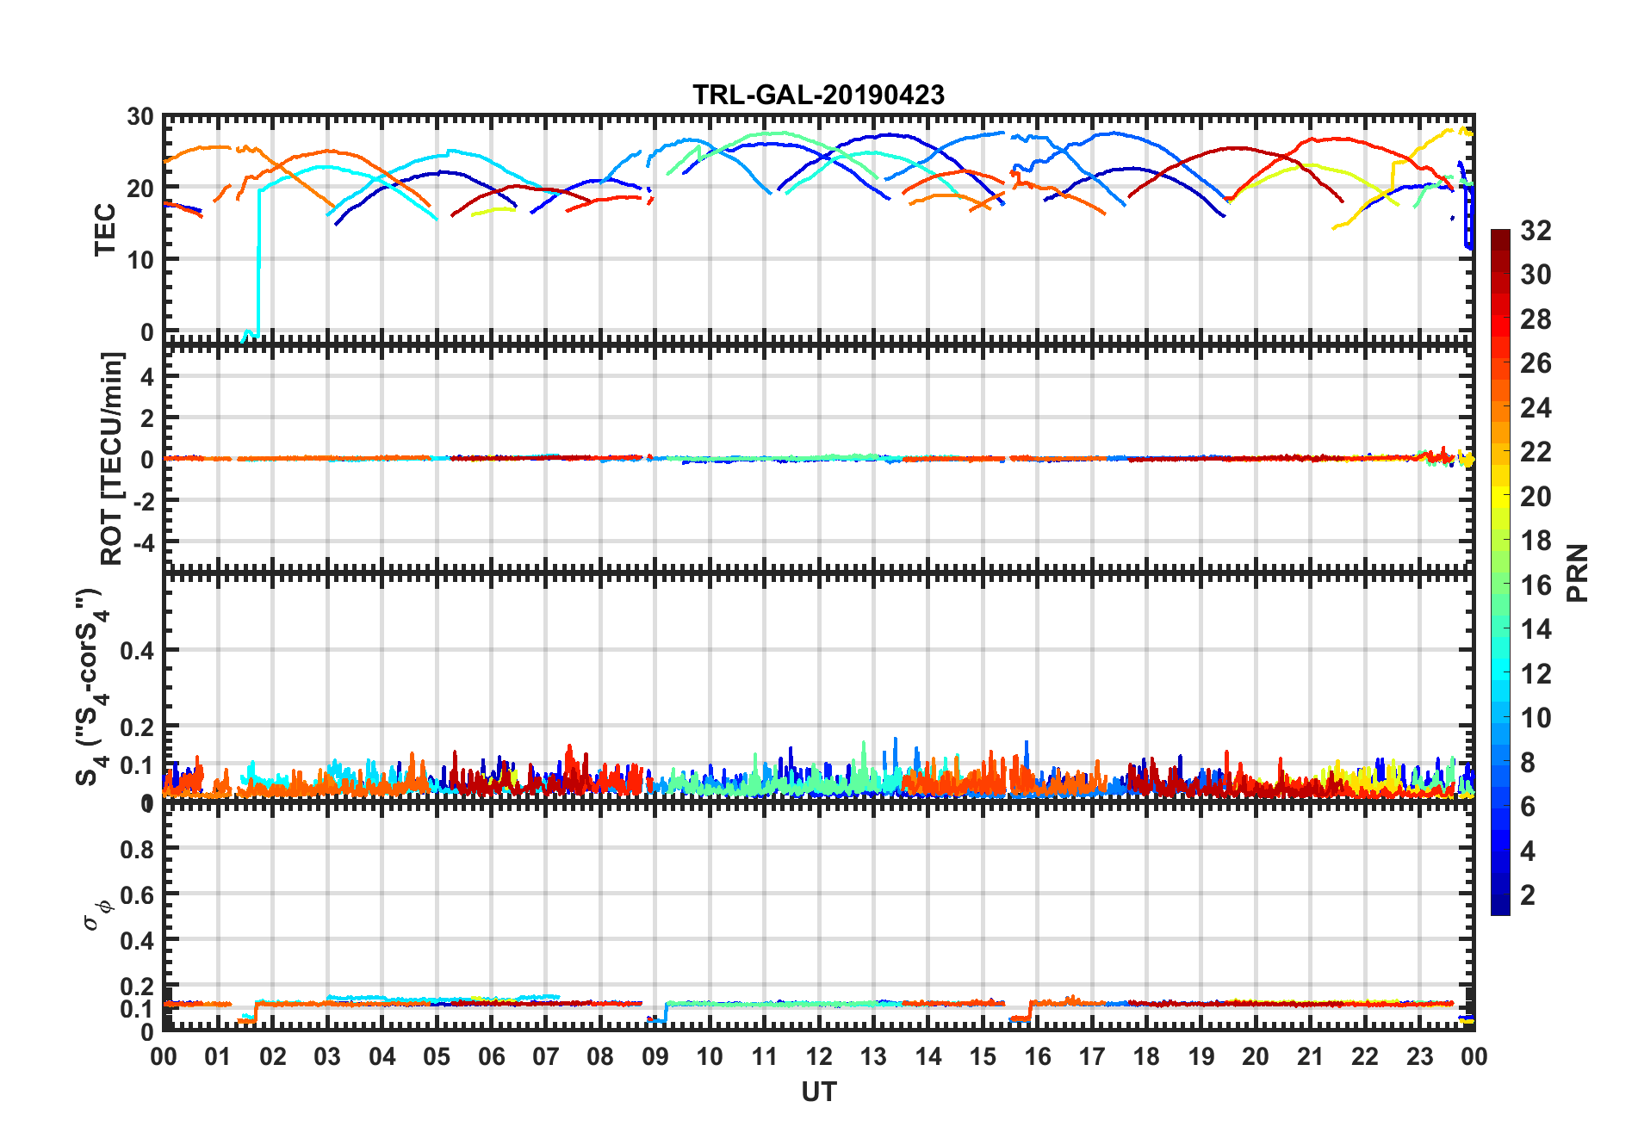
Task: Click the "12" hour tick on the UT axis
Action: 819,1056
